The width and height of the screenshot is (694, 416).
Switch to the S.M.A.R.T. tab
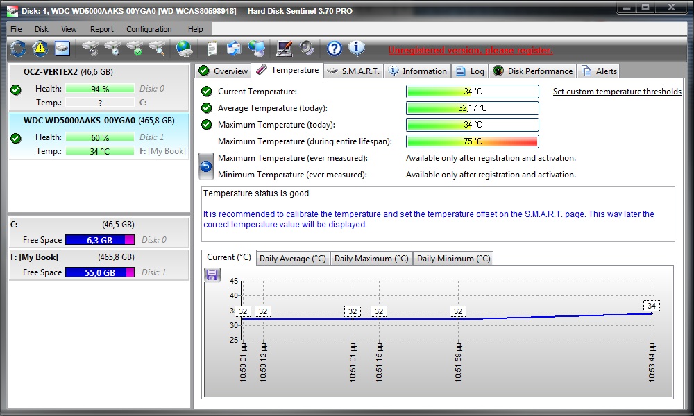[x=354, y=71]
